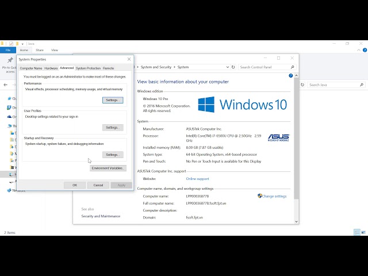The image size is (368, 276).
Task: Click quick access toolbar properties checkmark icon
Action: point(11,44)
